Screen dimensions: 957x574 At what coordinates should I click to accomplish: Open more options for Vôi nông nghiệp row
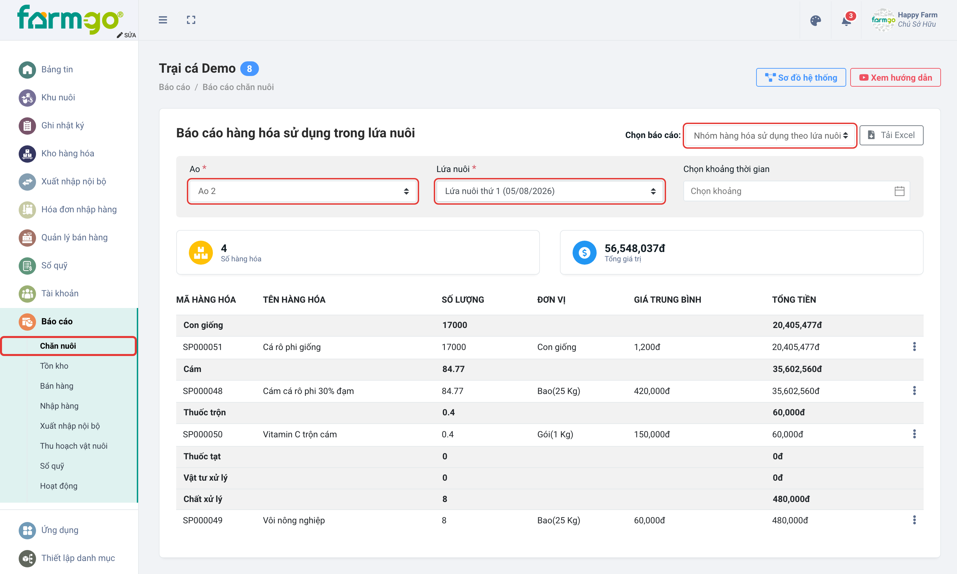pyautogui.click(x=914, y=520)
